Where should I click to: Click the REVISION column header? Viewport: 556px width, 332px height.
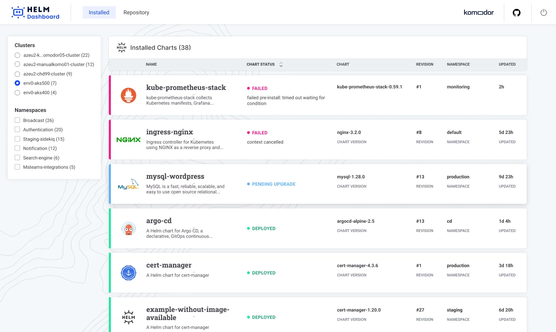tap(425, 64)
